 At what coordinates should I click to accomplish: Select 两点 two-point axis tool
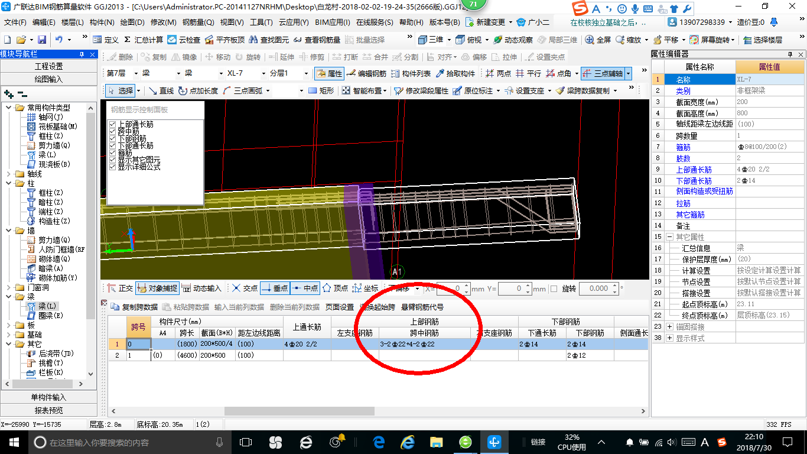[498, 73]
